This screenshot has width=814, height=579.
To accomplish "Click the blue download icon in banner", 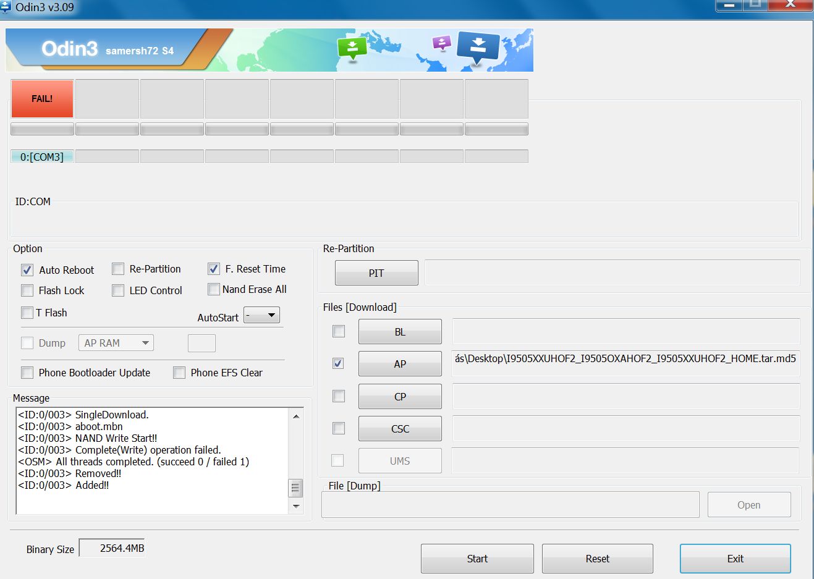I will pyautogui.click(x=478, y=48).
